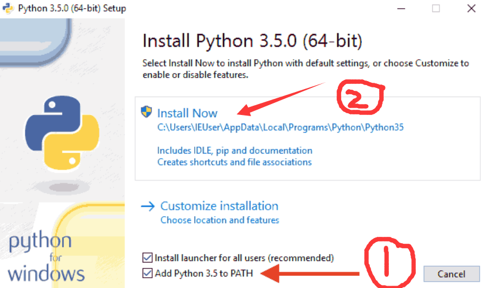Image resolution: width=486 pixels, height=288 pixels.
Task: Click the Python icon in the title bar
Action: tap(7, 9)
